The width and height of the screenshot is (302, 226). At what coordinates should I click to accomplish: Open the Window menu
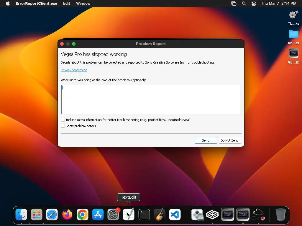coord(83,4)
